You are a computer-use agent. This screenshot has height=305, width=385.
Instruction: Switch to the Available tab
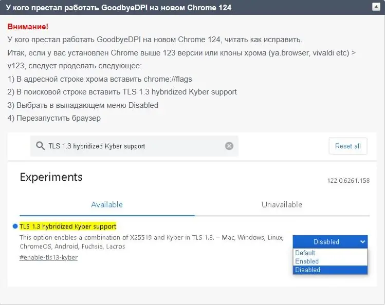coord(107,204)
